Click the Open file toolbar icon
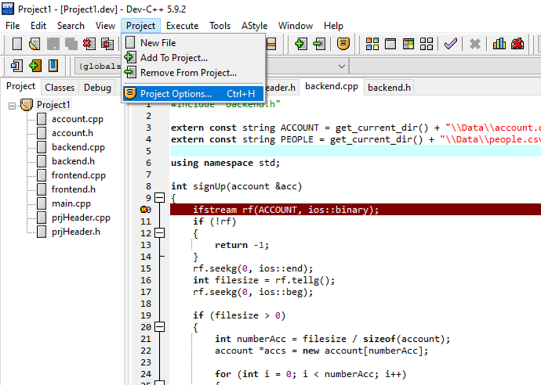The width and height of the screenshot is (541, 385). click(35, 44)
